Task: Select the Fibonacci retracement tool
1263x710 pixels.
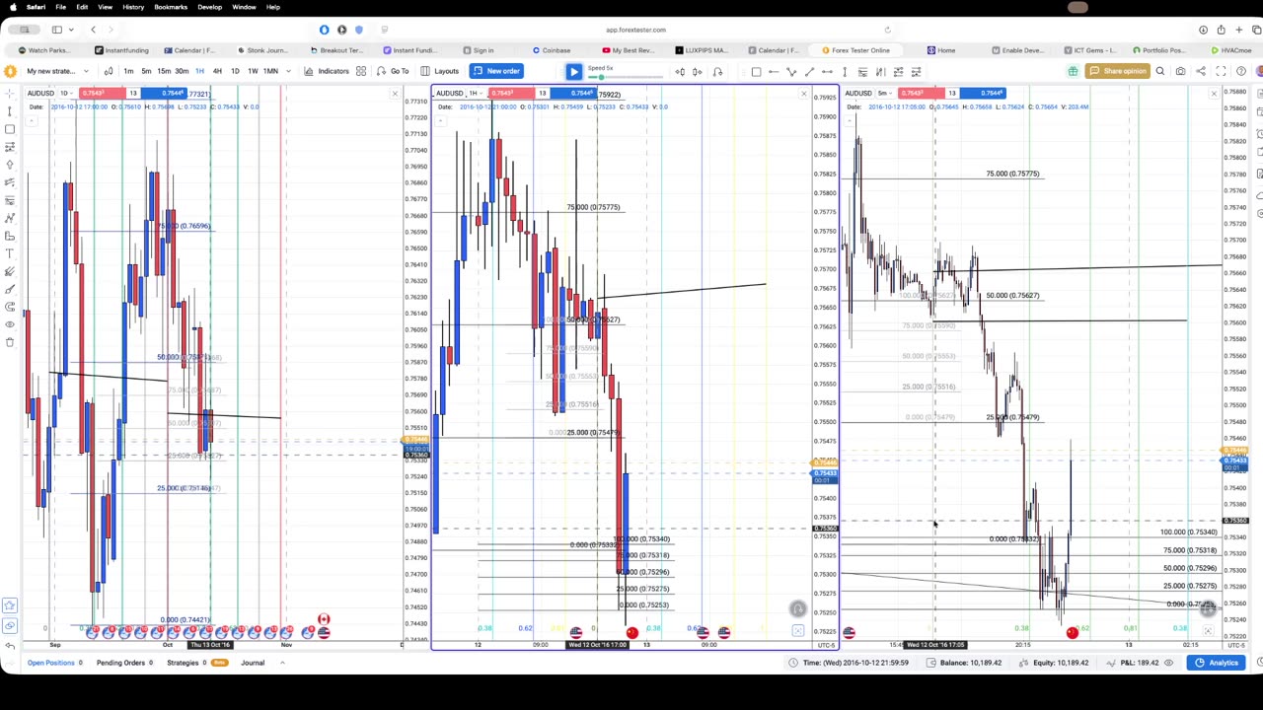Action: [x=862, y=71]
